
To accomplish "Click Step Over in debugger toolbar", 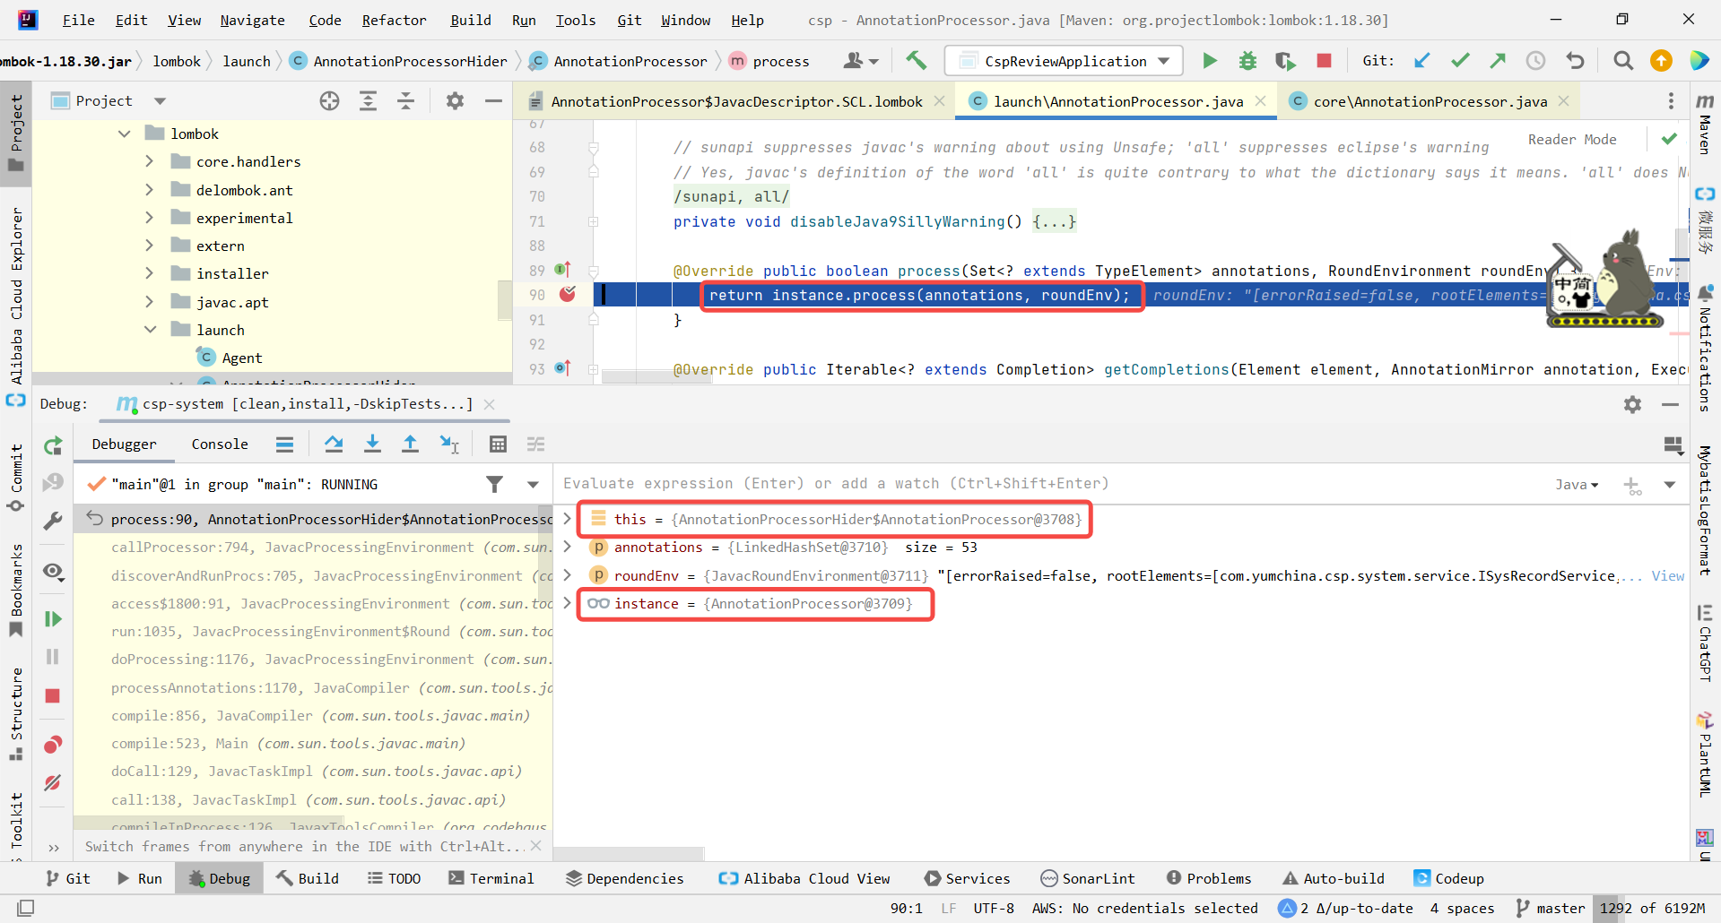I will (334, 444).
